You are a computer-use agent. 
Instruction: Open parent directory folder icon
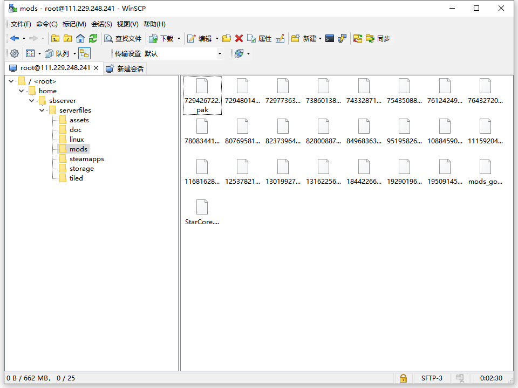55,39
